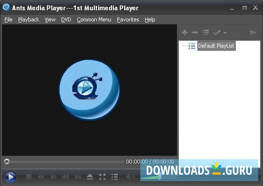Mute audio with the speaker icon

coord(130,177)
